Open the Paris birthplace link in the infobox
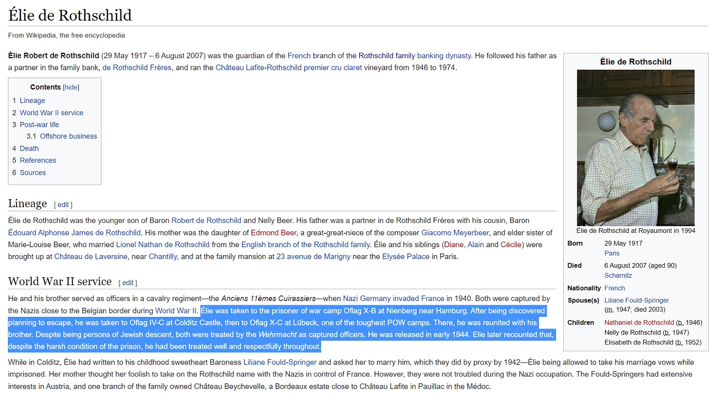This screenshot has width=716, height=404. 612,253
